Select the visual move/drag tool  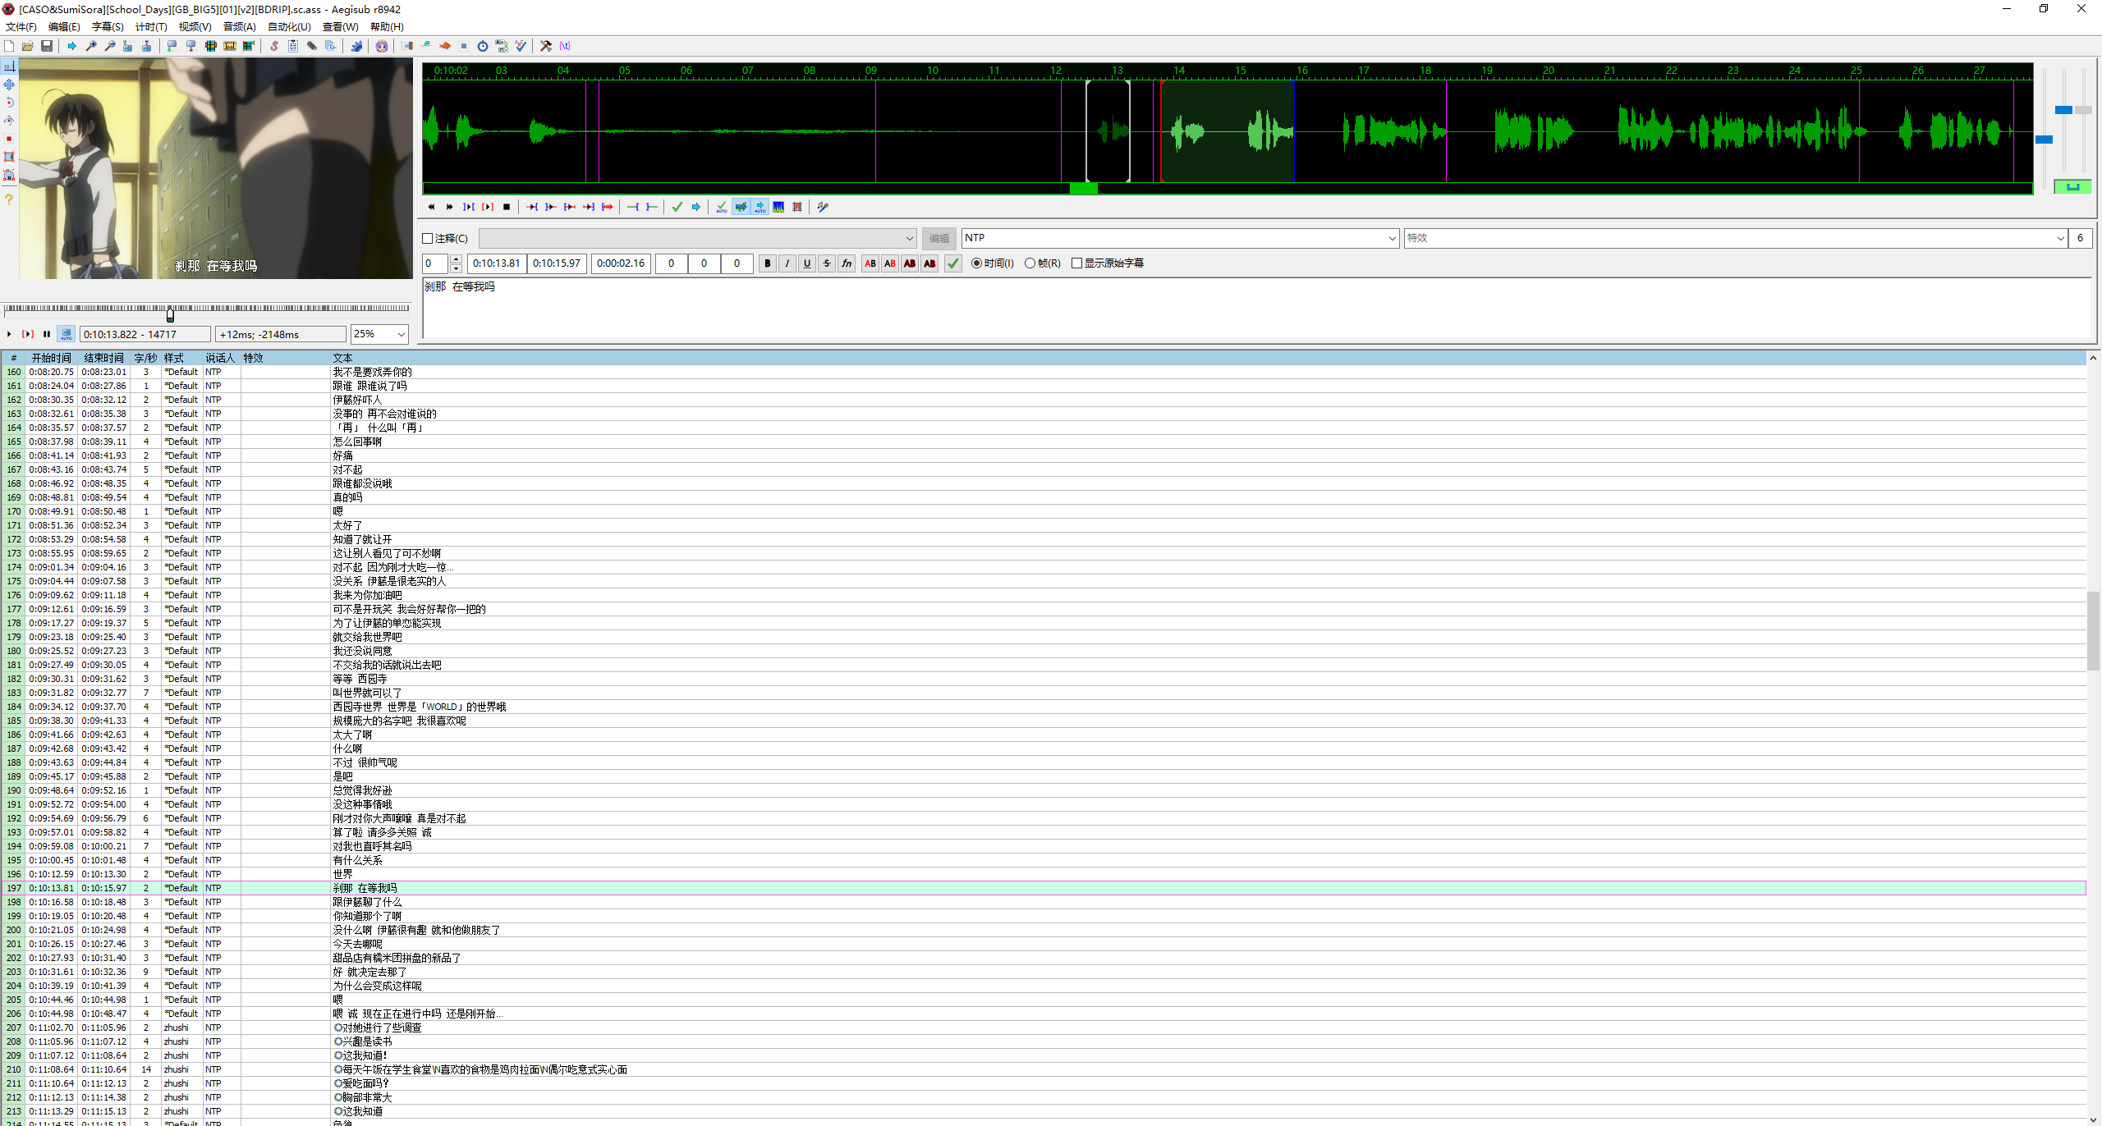[x=9, y=85]
